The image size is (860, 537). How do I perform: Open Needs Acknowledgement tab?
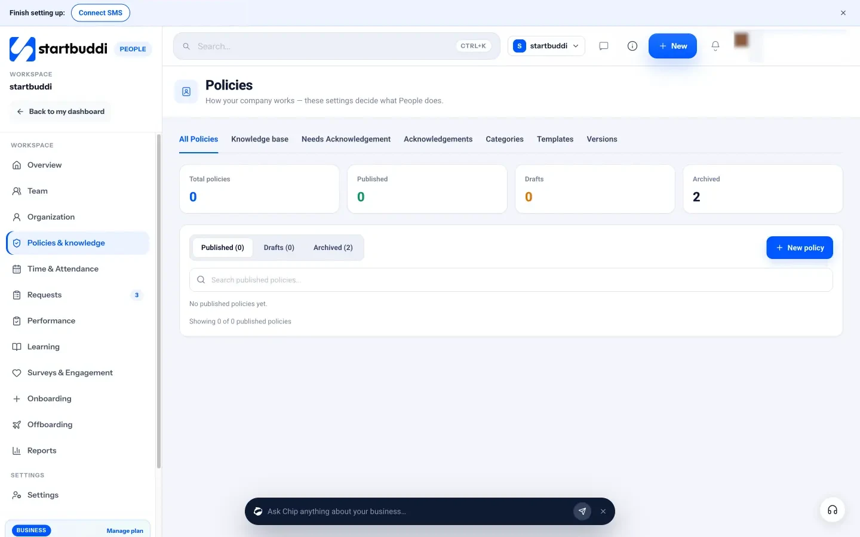click(346, 139)
